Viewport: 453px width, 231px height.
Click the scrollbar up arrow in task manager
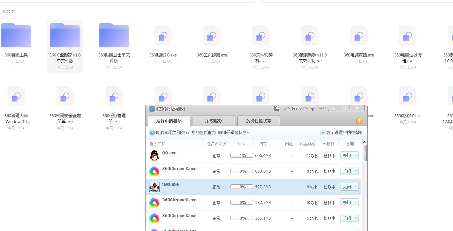[364, 142]
